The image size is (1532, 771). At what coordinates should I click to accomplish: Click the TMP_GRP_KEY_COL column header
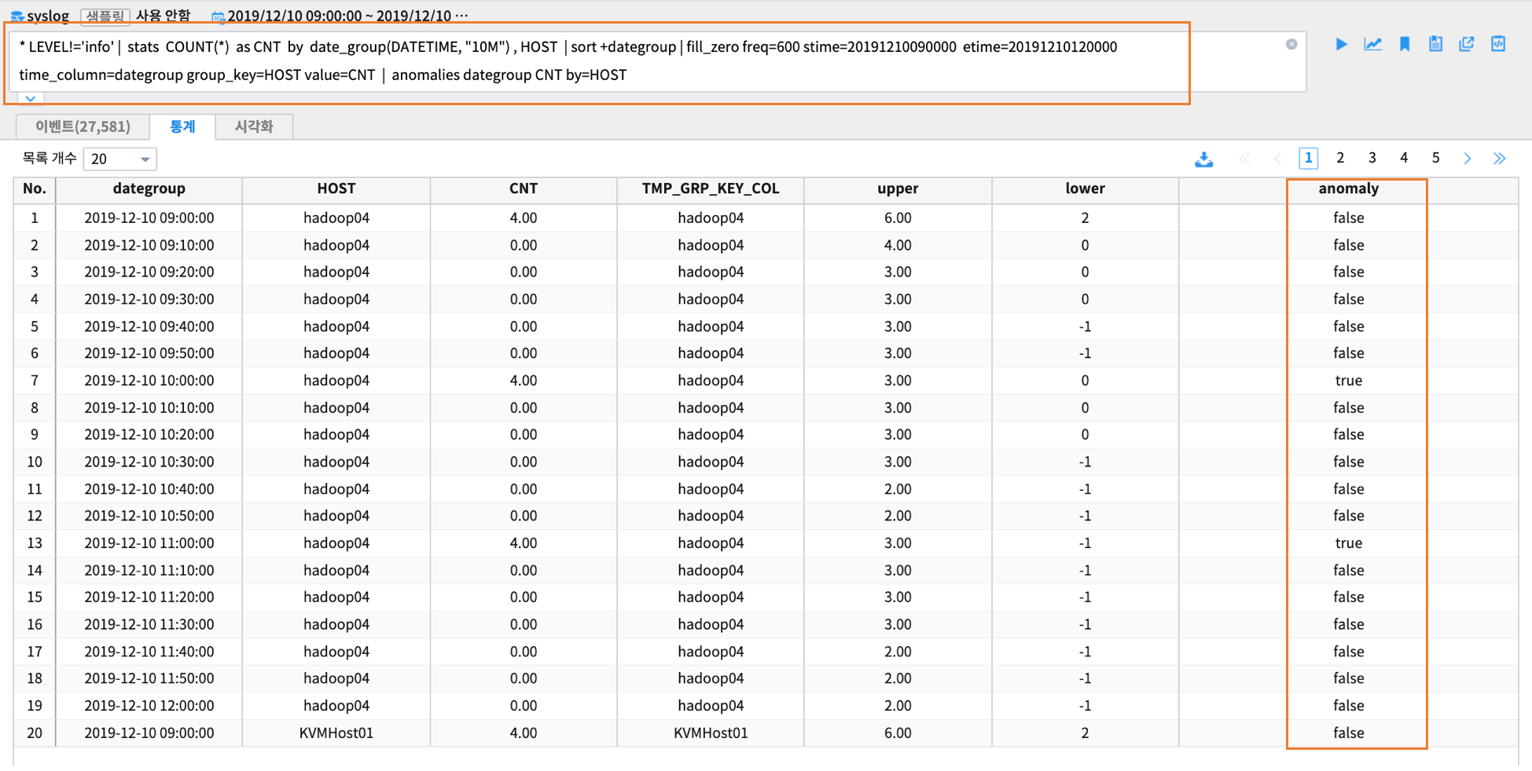tap(711, 188)
